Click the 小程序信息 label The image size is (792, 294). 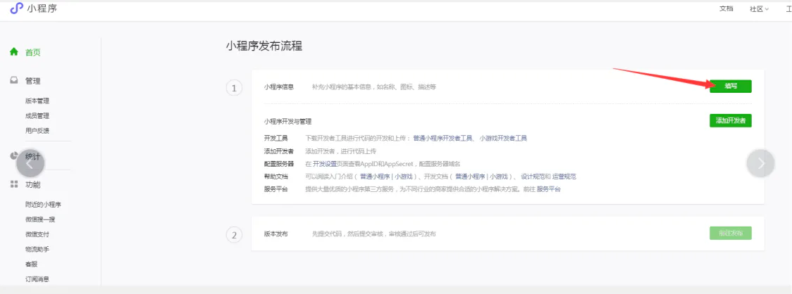[279, 87]
